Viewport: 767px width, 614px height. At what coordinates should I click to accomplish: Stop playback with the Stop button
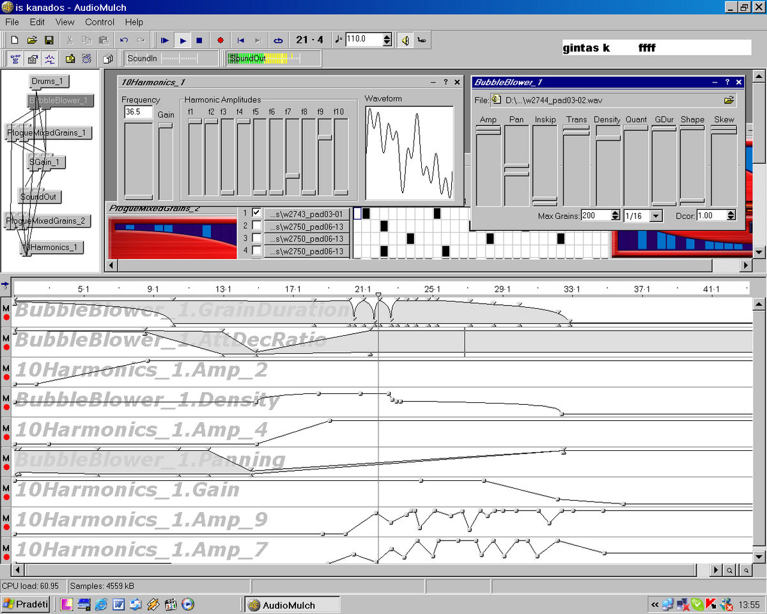[x=199, y=40]
